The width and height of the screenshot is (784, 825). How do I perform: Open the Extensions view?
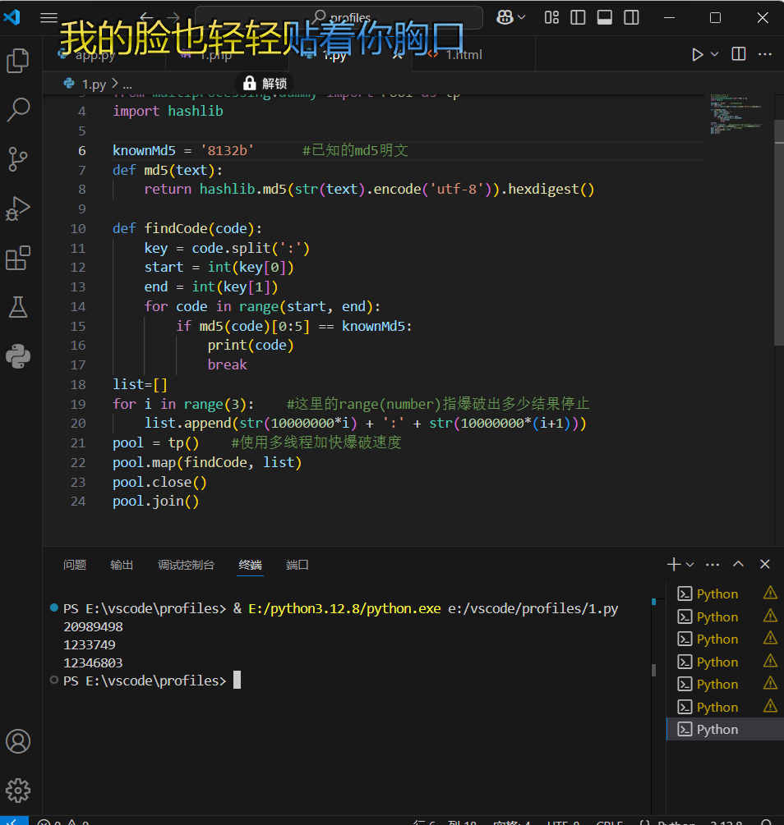18,258
